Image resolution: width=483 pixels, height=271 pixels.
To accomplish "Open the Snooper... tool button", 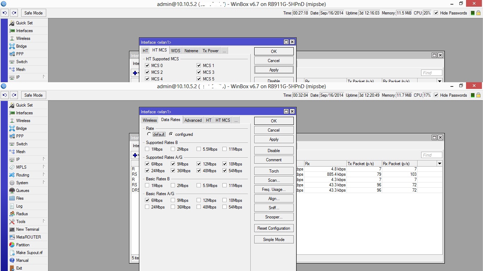I will point(274,217).
